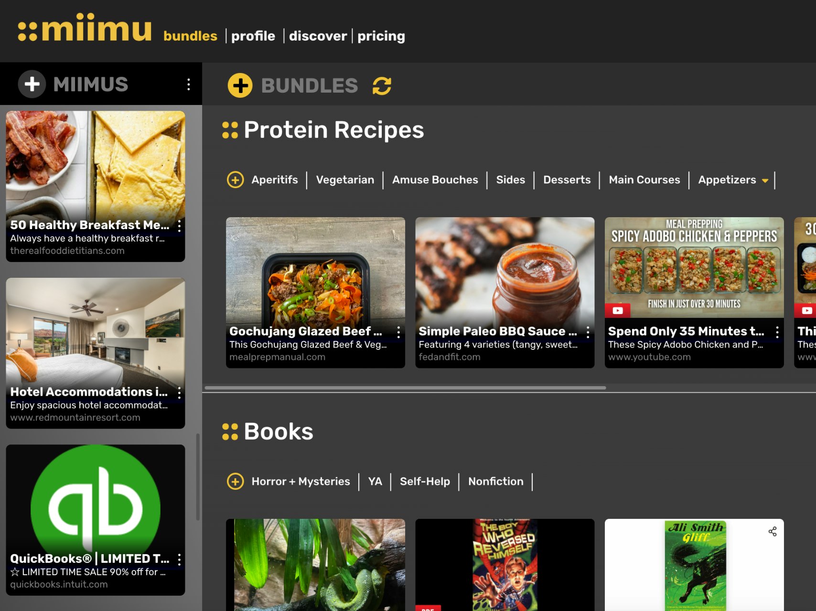The height and width of the screenshot is (611, 816).
Task: Add a tab to Books bundle
Action: (x=235, y=481)
